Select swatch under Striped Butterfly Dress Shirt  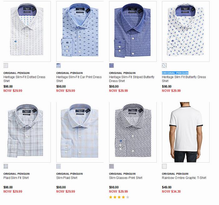111,66
